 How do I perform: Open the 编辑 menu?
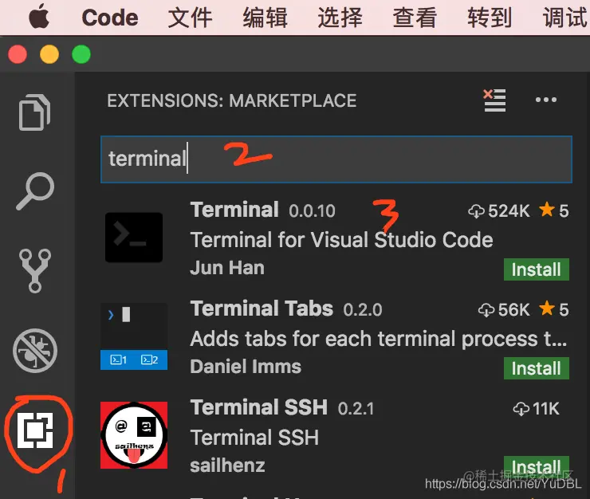tap(265, 18)
